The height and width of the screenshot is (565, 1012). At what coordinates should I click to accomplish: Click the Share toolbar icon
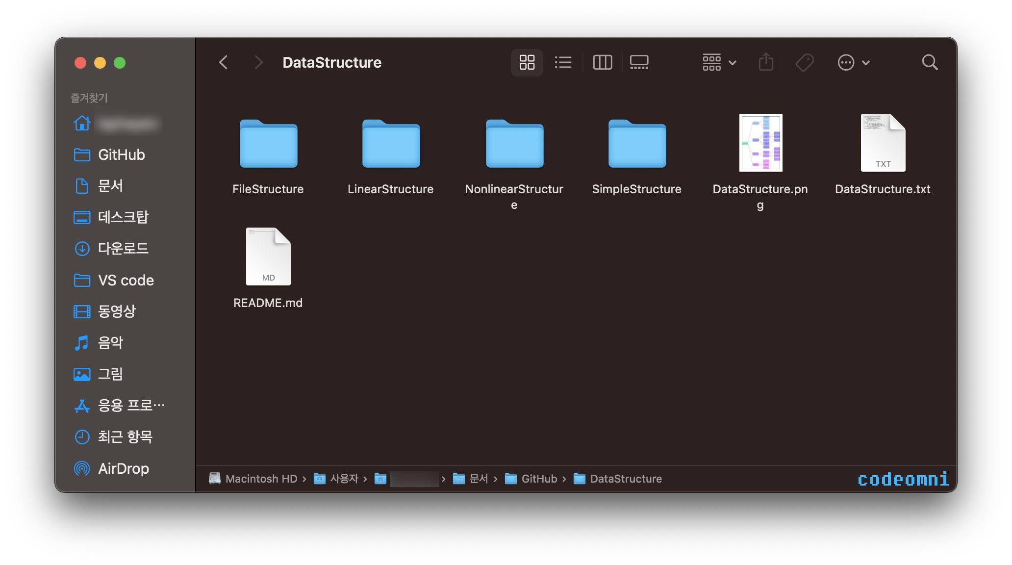coord(766,62)
